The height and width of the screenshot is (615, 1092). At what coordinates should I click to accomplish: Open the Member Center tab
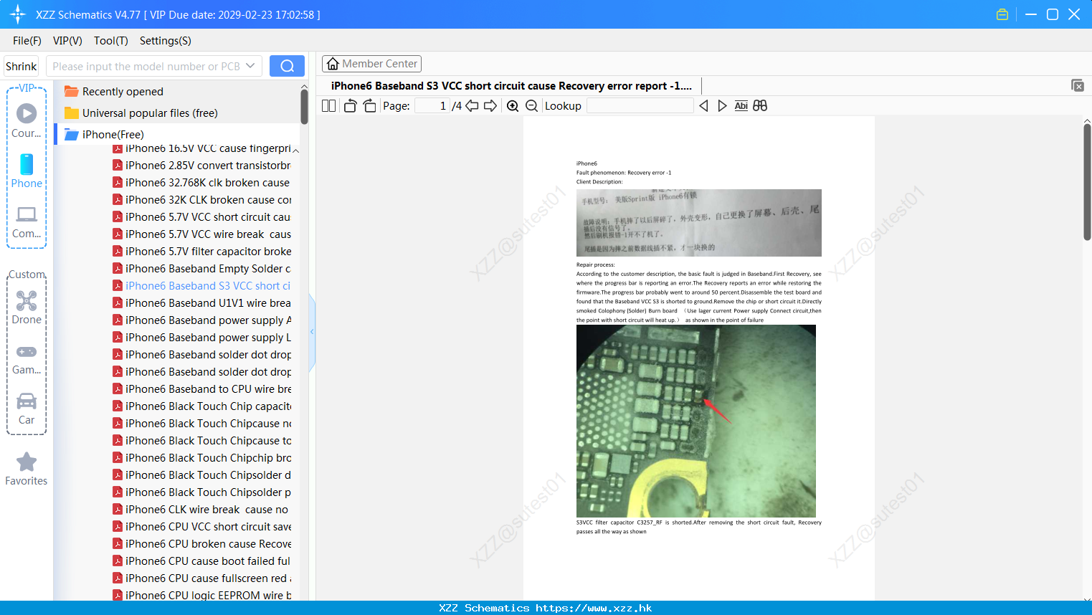(371, 64)
